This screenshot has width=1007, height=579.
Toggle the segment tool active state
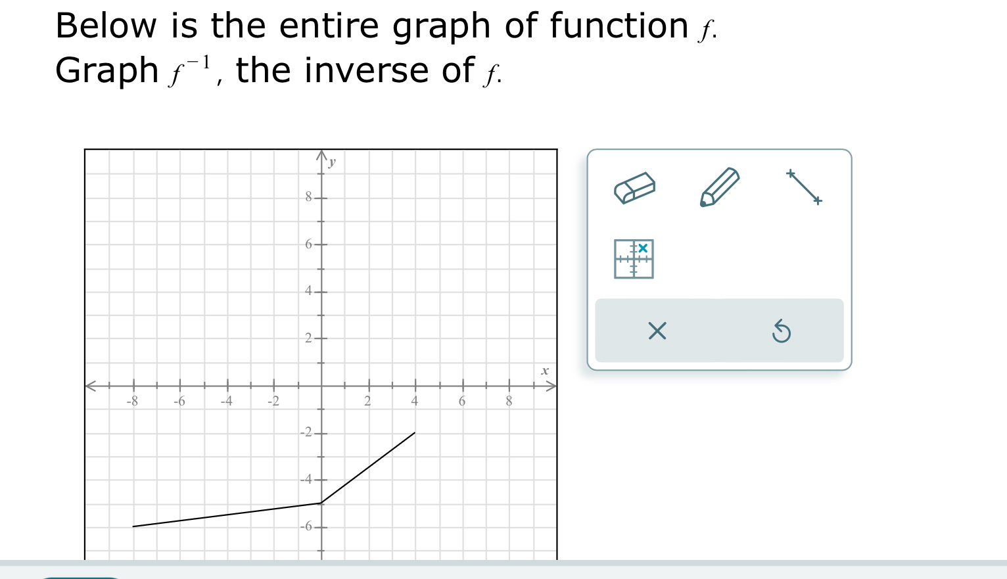pos(803,187)
